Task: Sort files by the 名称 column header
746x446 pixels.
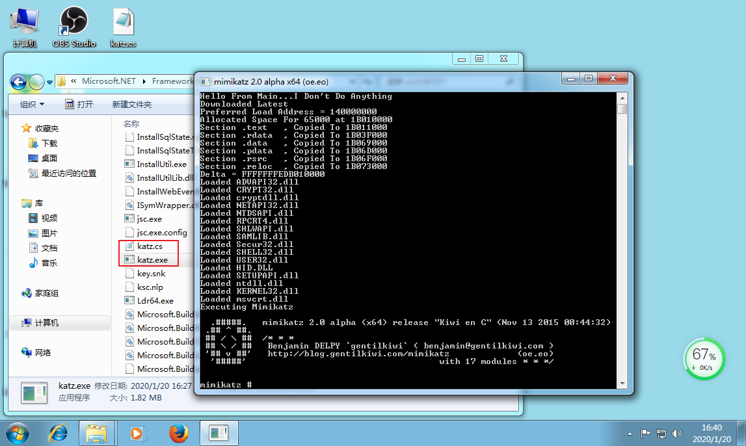Action: [131, 124]
